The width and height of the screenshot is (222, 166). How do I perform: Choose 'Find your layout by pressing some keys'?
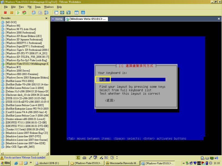coord(132,87)
